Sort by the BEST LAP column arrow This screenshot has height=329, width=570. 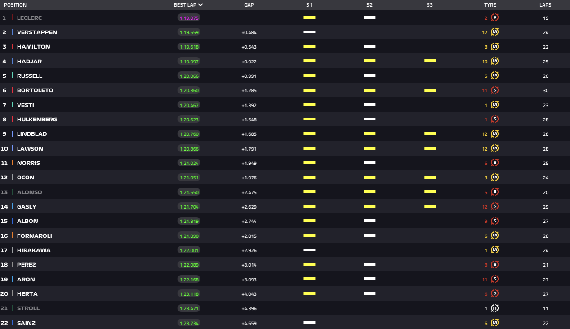tap(200, 5)
